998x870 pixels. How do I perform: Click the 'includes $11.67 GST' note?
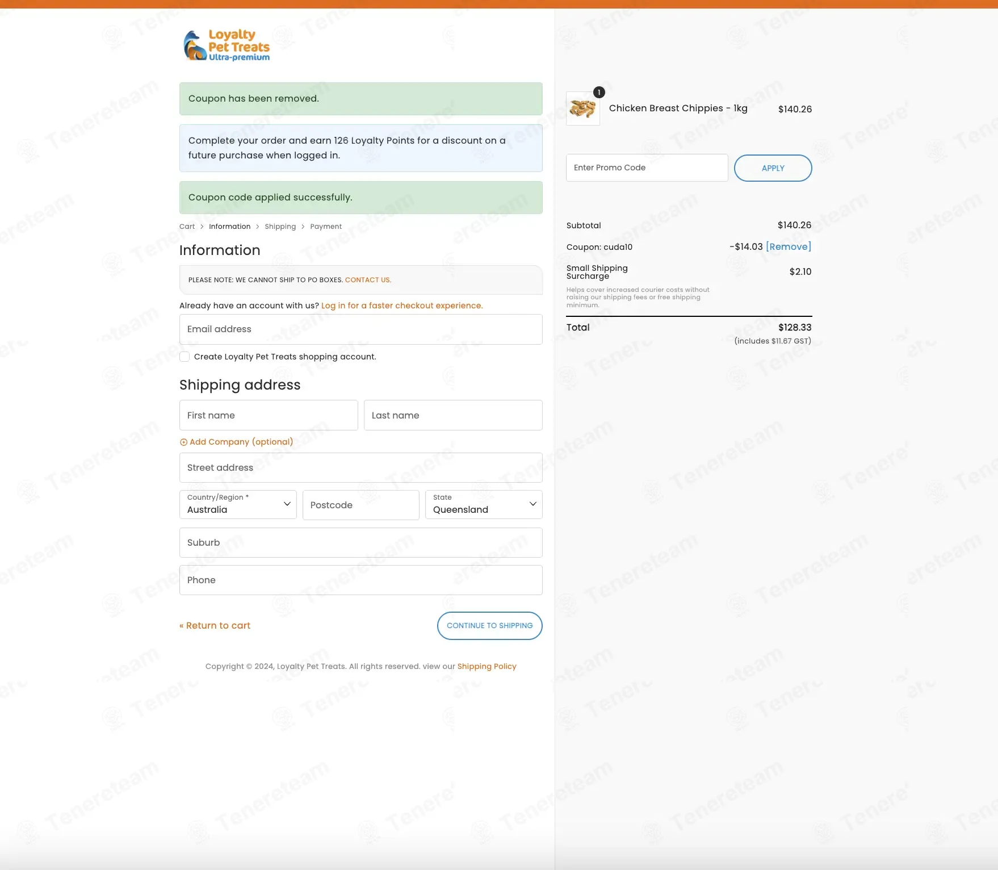773,341
